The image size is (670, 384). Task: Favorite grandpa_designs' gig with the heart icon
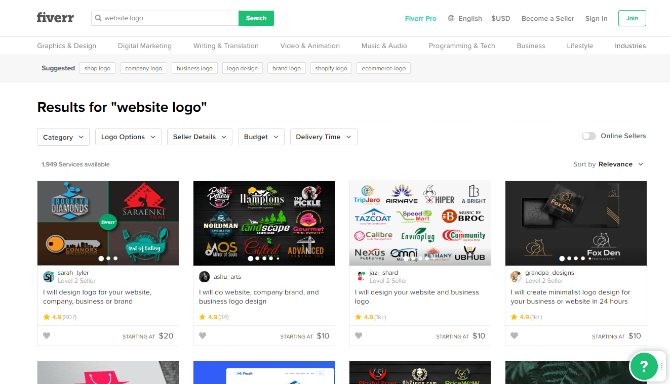[x=515, y=335]
